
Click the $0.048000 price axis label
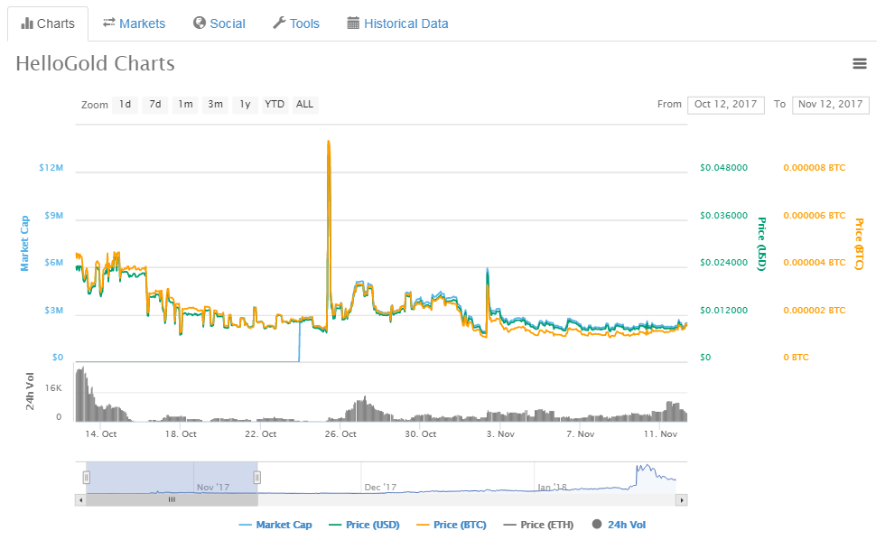tap(723, 168)
